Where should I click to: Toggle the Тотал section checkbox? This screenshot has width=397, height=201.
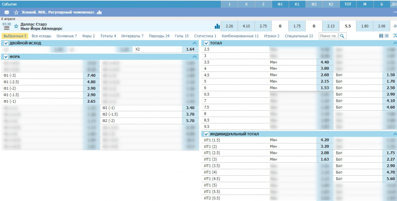(206, 44)
